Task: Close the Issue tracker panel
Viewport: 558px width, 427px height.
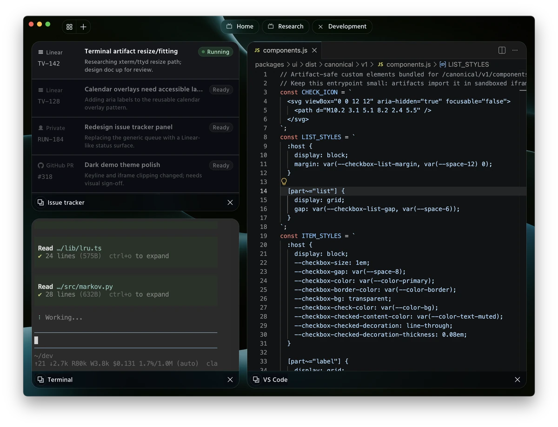Action: click(x=230, y=203)
